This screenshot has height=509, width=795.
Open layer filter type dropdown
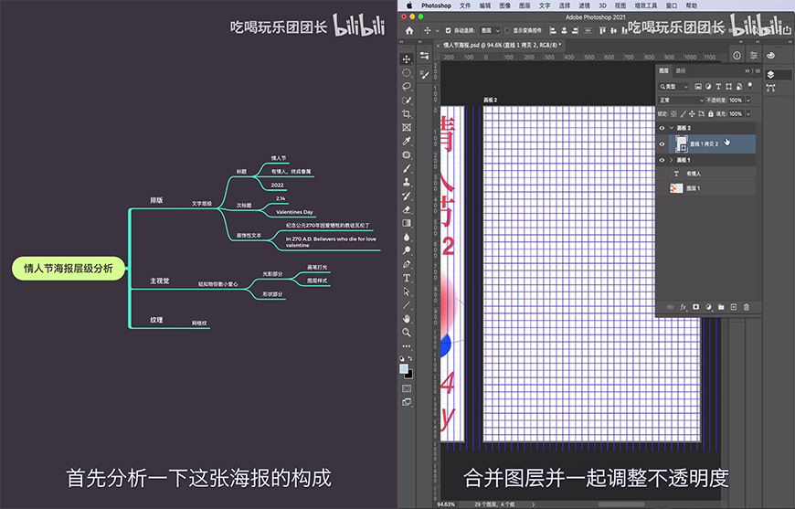pyautogui.click(x=673, y=87)
